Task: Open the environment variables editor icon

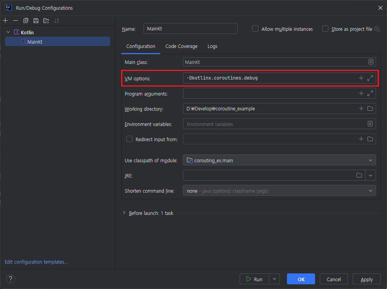Action: coord(370,124)
